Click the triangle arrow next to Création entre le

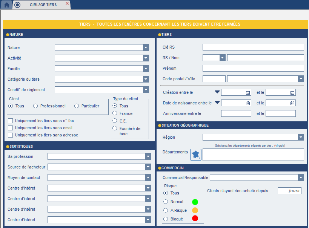coord(217,92)
